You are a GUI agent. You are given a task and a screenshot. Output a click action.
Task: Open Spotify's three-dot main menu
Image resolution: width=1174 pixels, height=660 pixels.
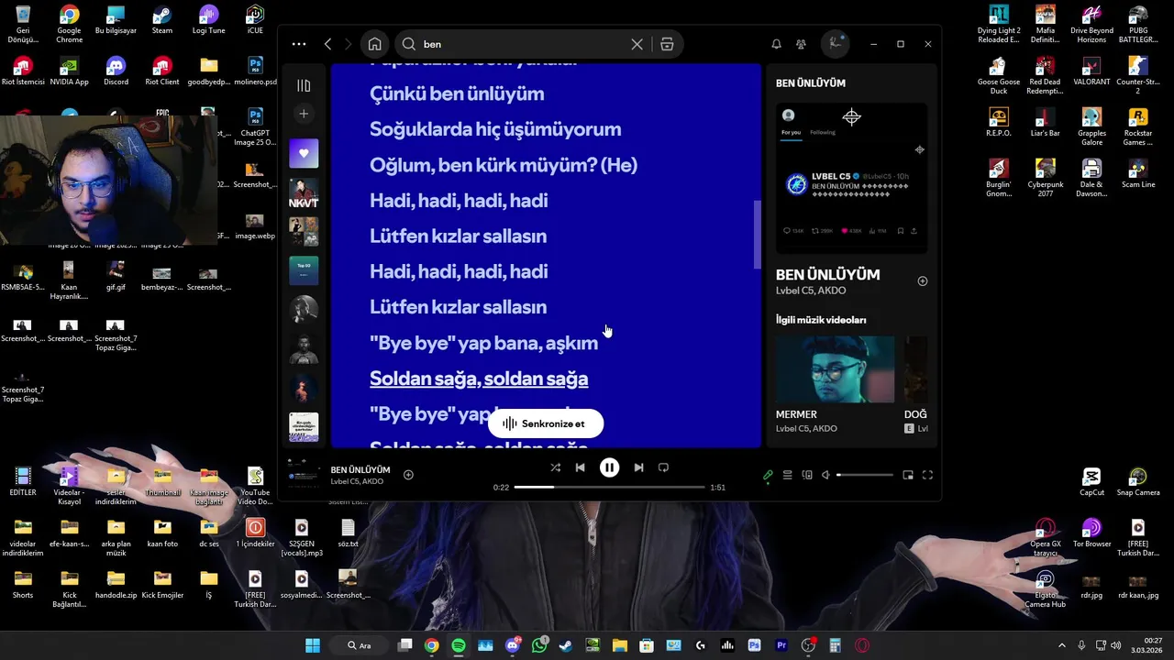click(x=299, y=44)
